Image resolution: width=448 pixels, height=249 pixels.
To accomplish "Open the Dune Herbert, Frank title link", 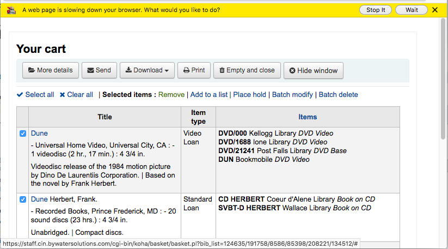I will tap(39, 199).
